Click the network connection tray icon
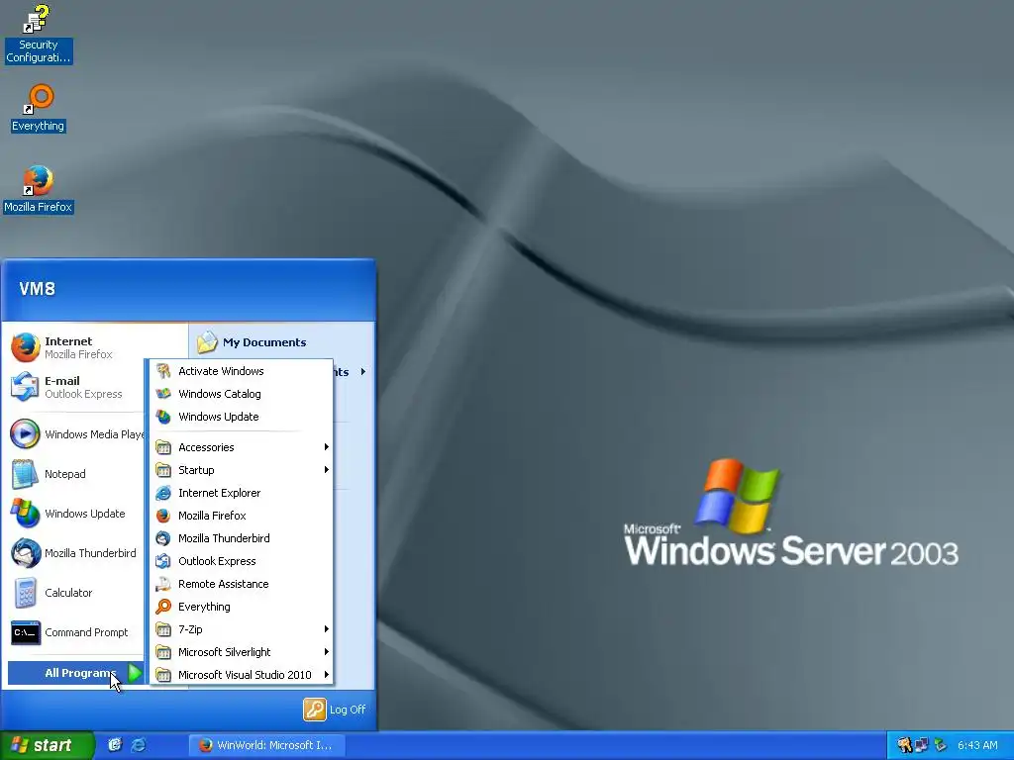 (921, 745)
